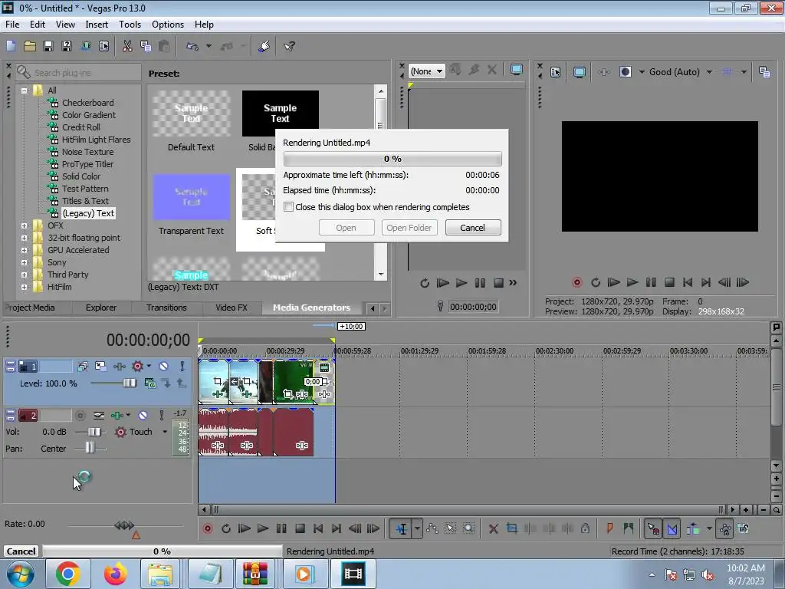The height and width of the screenshot is (589, 785).
Task: Click the Copy icon in main toolbar
Action: point(146,46)
